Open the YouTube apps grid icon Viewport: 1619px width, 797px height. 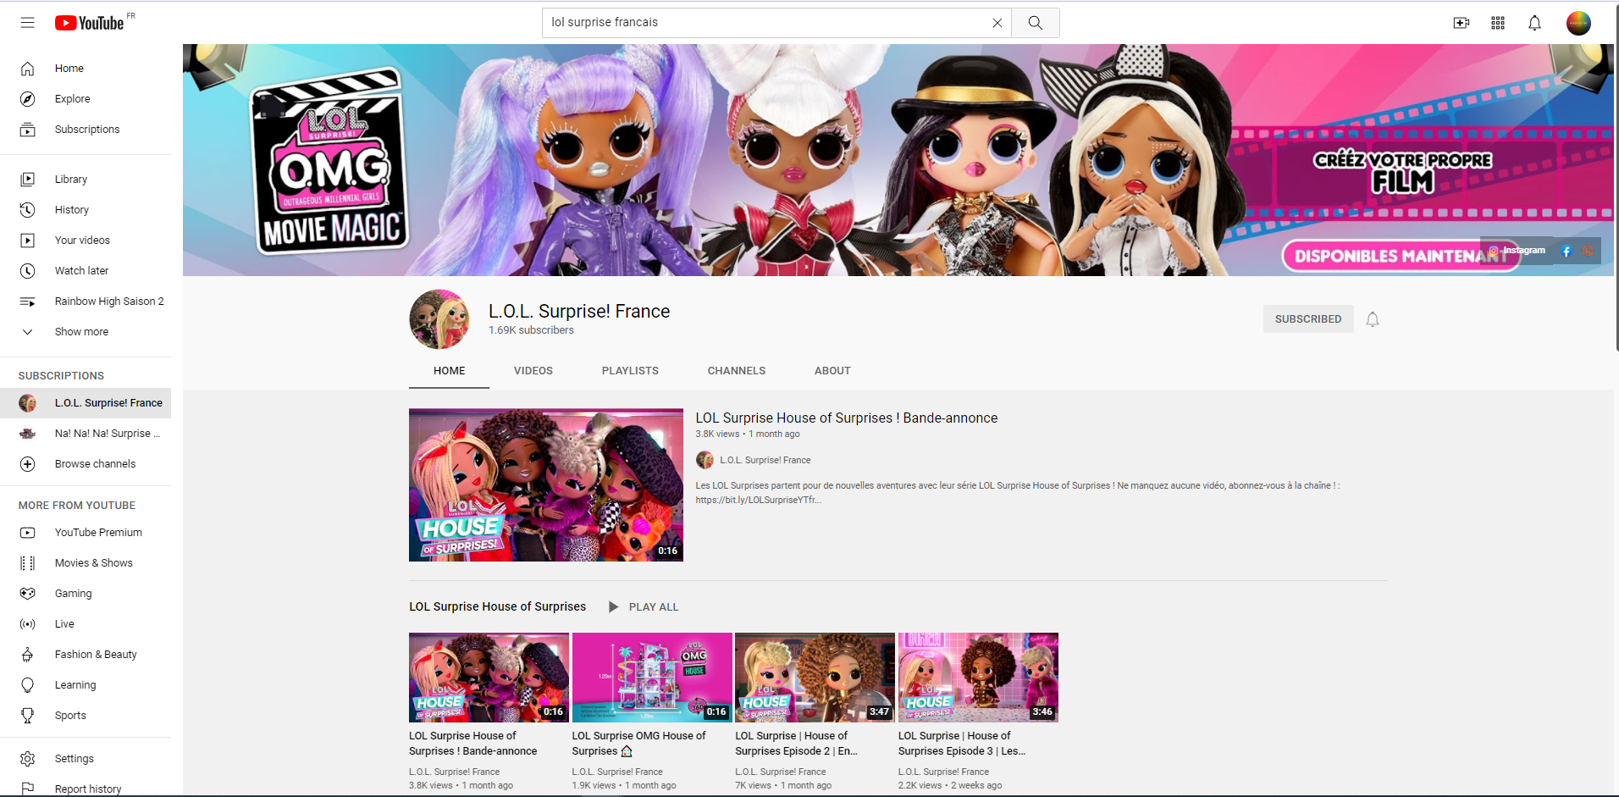(1498, 23)
